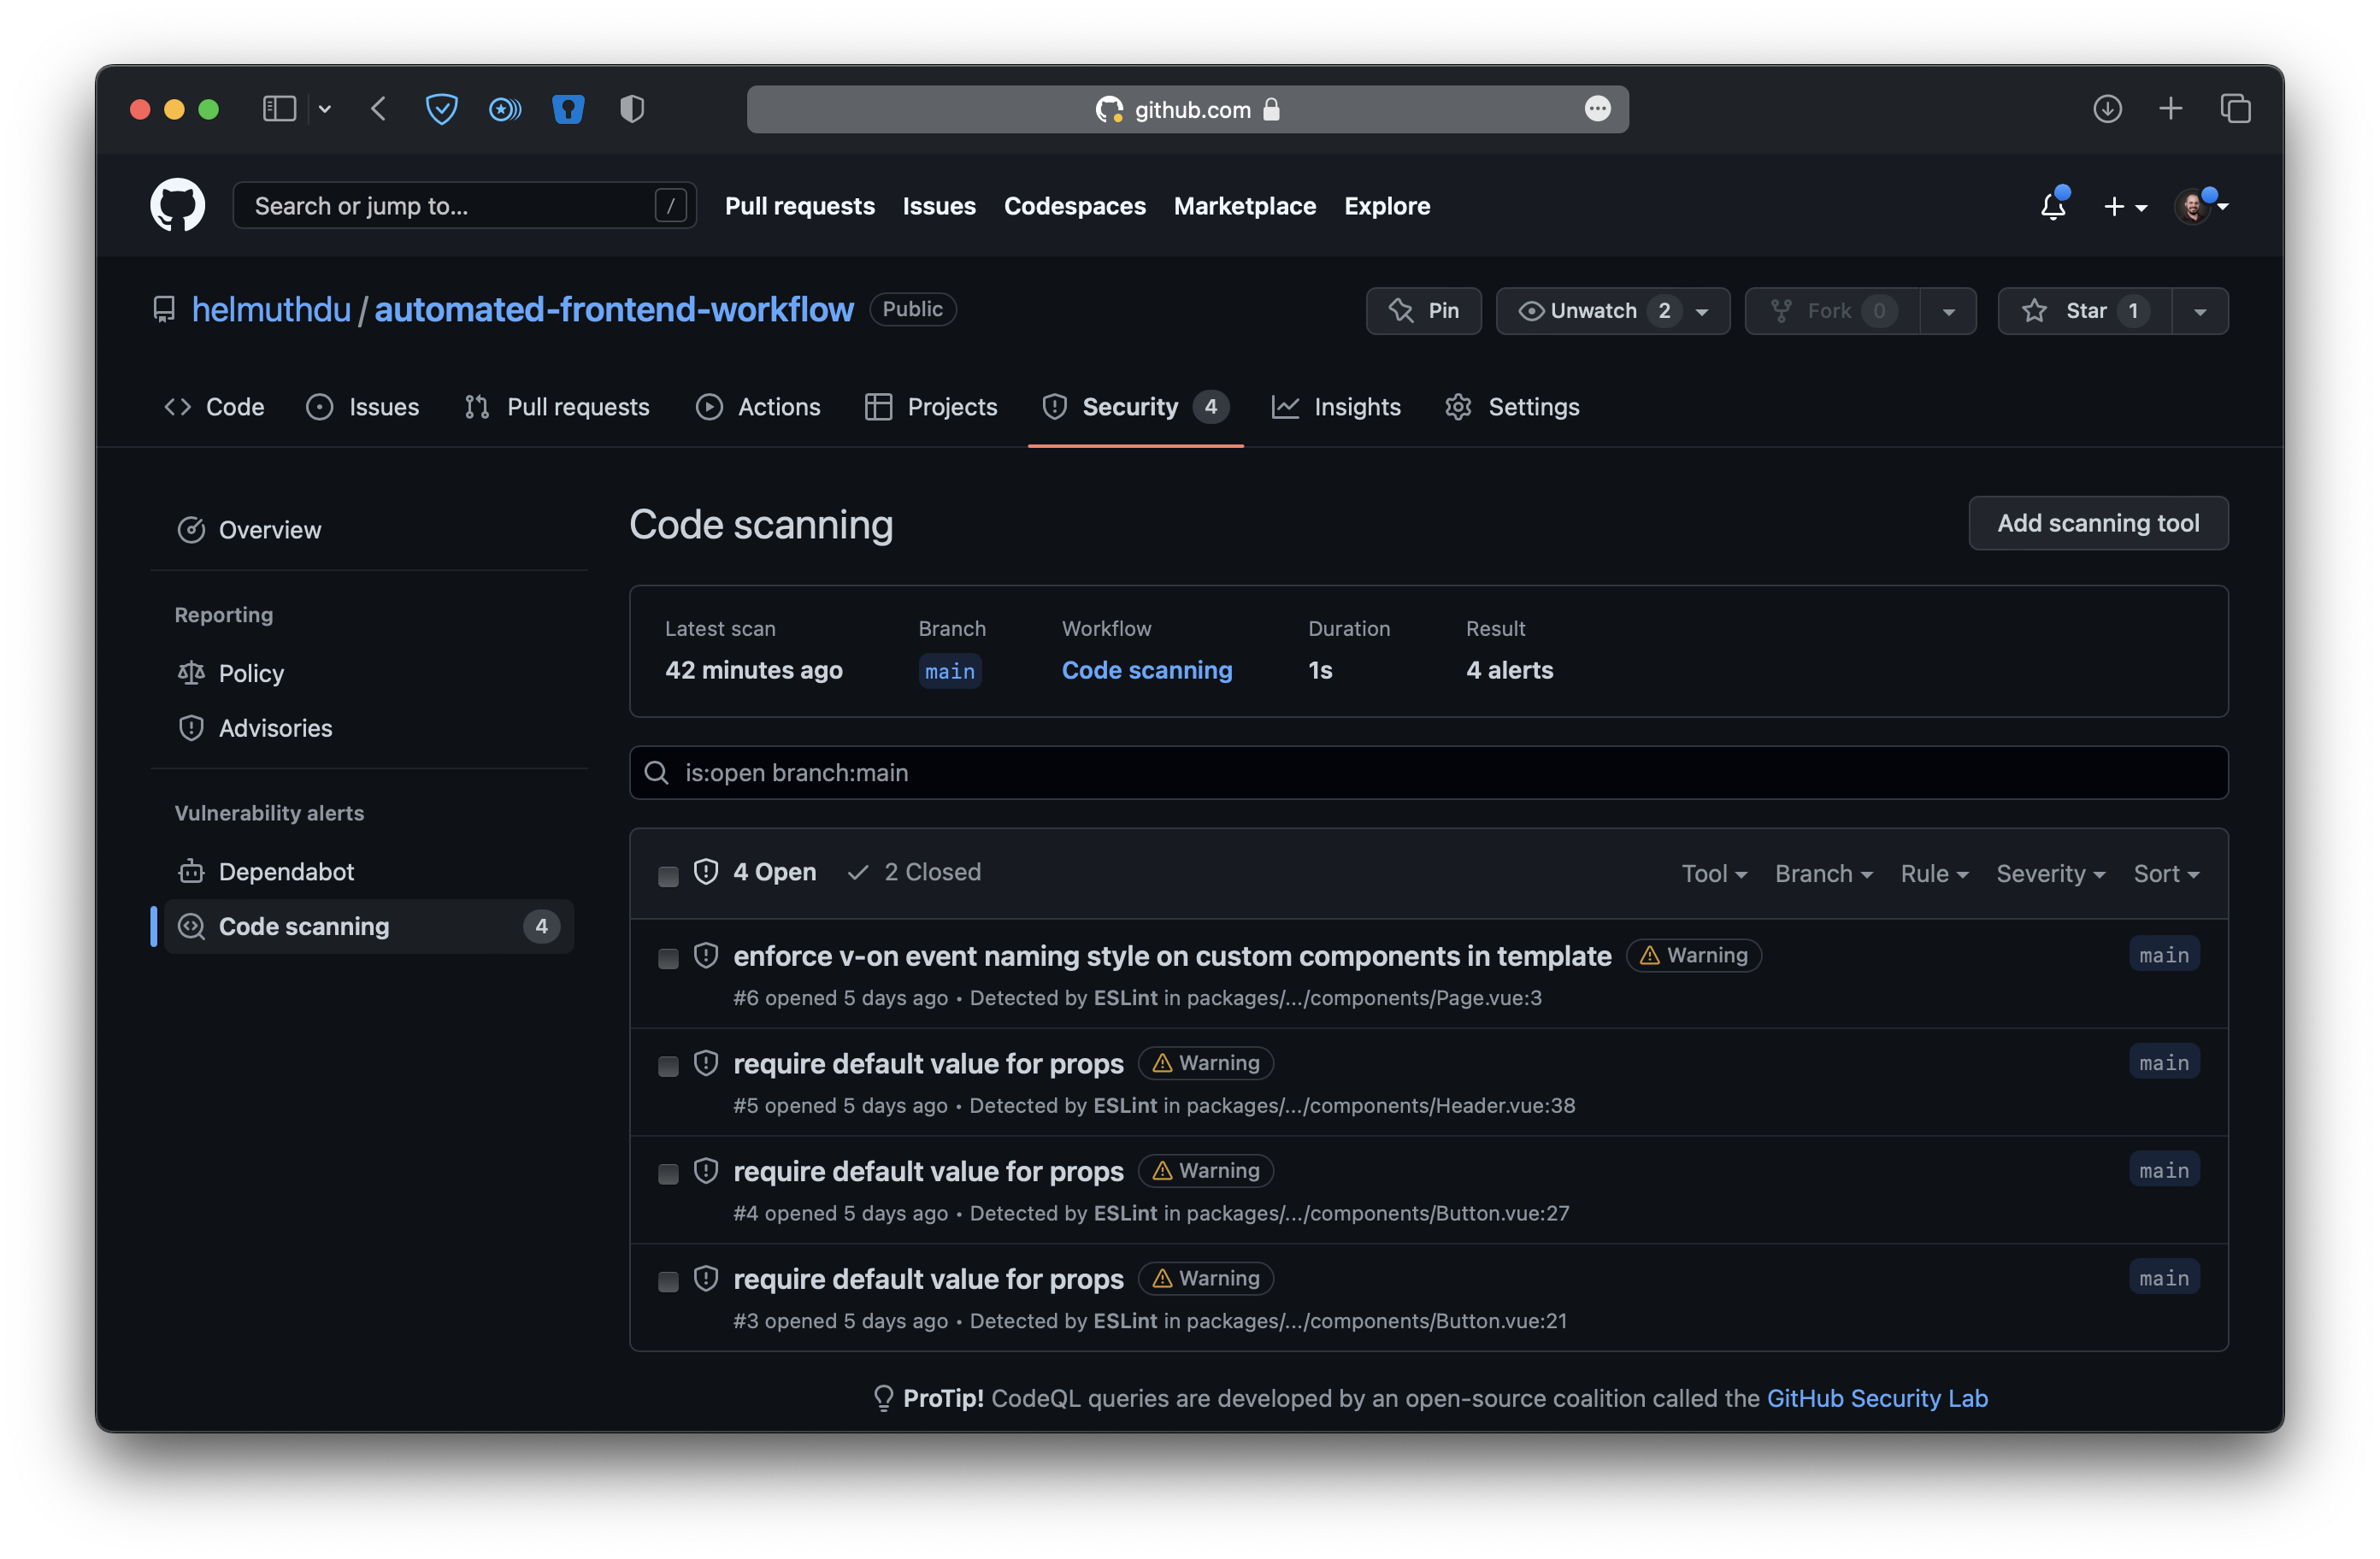
Task: Click the Pin repository button
Action: [1423, 311]
